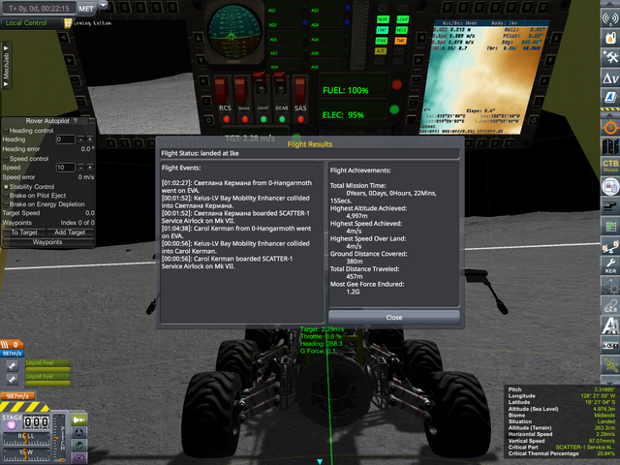The image size is (620, 465).
Task: Click the navball in cockpit panel
Action: 234,31
